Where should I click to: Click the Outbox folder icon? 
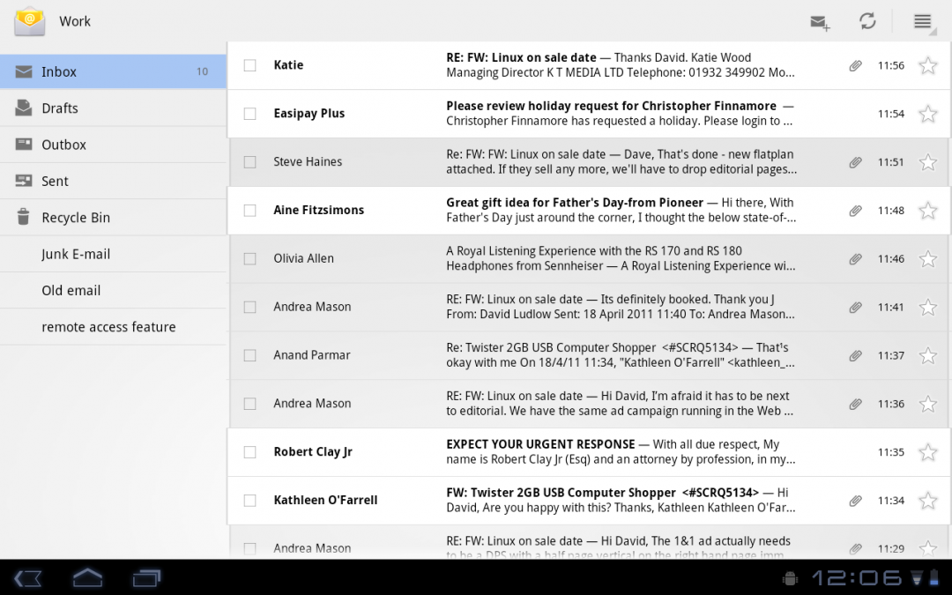pyautogui.click(x=24, y=144)
